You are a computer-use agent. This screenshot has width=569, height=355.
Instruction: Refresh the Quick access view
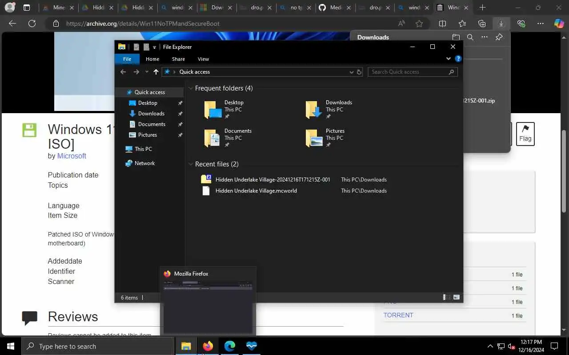coord(359,72)
